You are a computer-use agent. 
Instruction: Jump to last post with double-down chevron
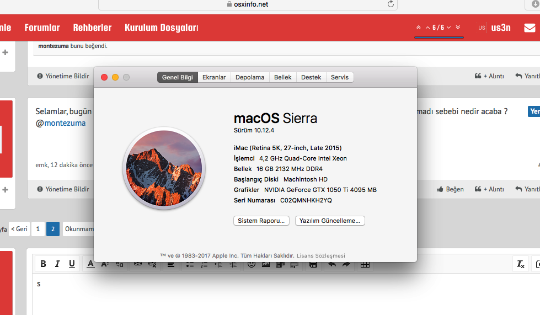pos(458,28)
